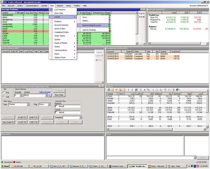This screenshot has height=169, width=210.
Task: Open the Windows Task Manager taskbar item
Action: pos(117,166)
